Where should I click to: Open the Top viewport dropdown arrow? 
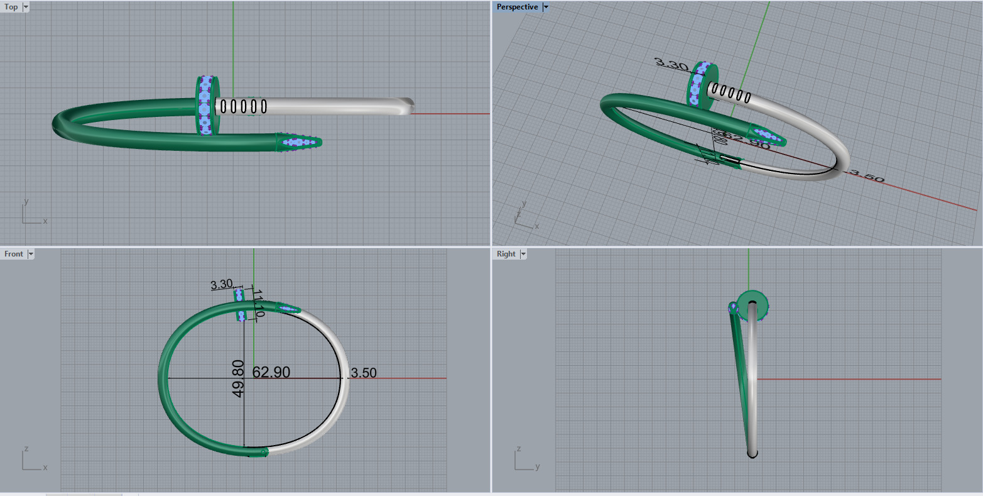point(26,7)
